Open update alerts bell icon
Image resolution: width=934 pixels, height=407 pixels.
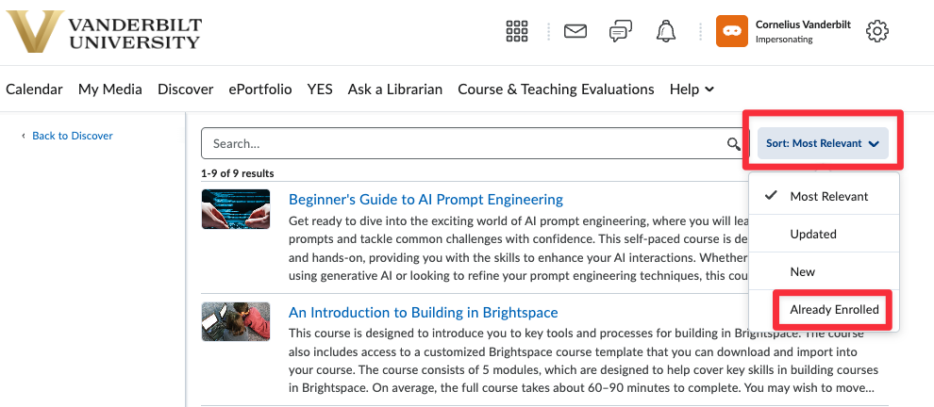[666, 31]
